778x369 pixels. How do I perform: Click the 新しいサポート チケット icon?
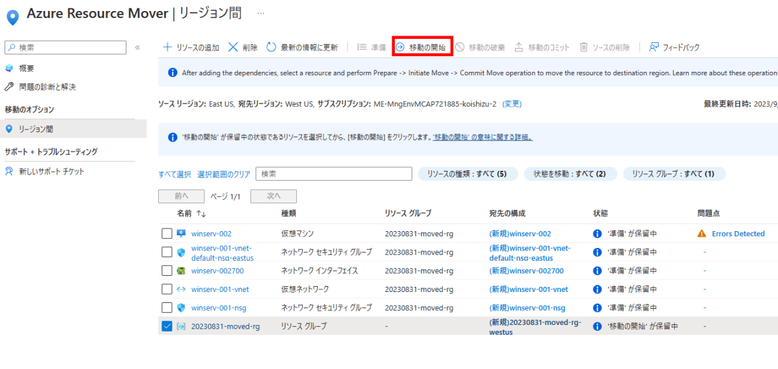coord(9,172)
